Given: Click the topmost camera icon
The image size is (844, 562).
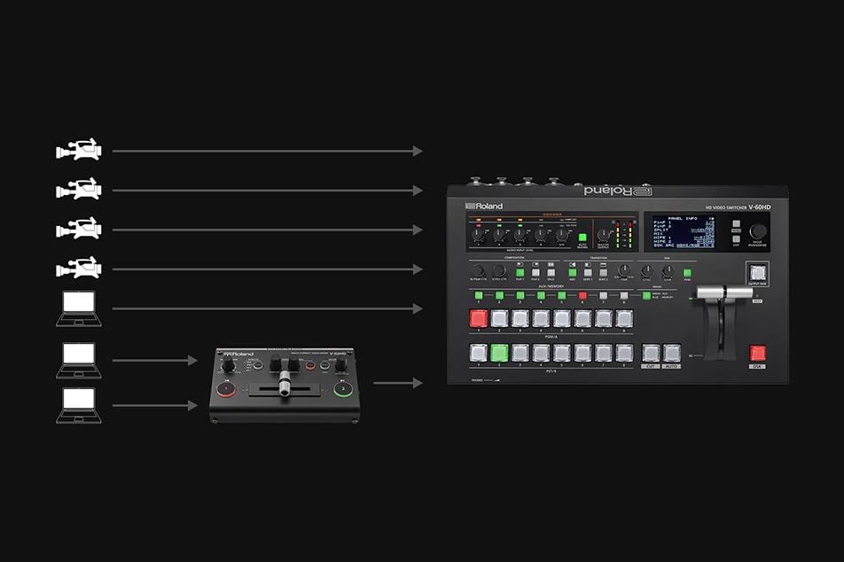Looking at the screenshot, I should pos(78,152).
